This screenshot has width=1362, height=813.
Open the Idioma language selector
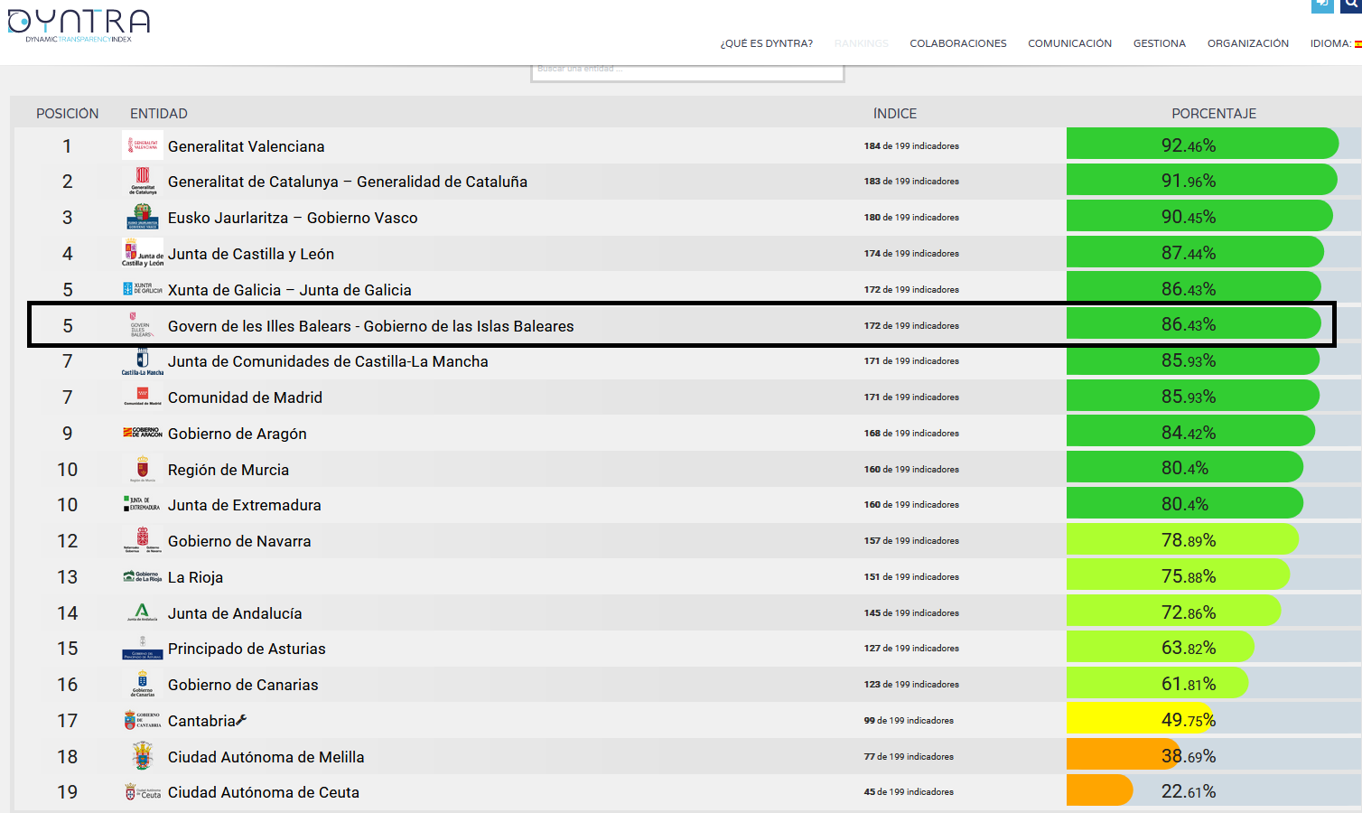[1335, 43]
